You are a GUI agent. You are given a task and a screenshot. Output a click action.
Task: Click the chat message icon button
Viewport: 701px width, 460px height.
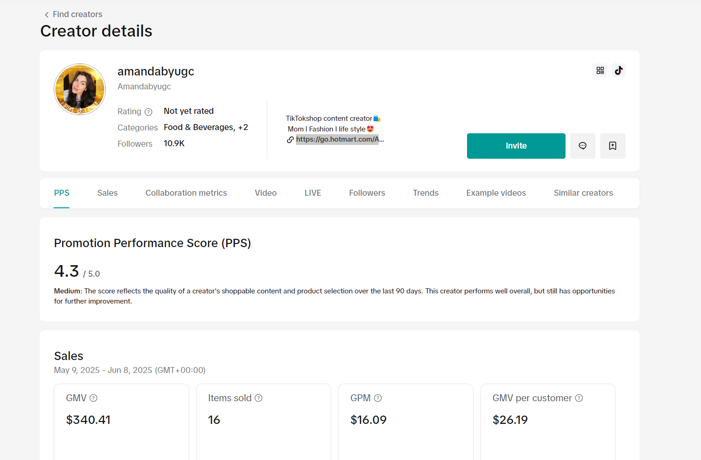(583, 146)
